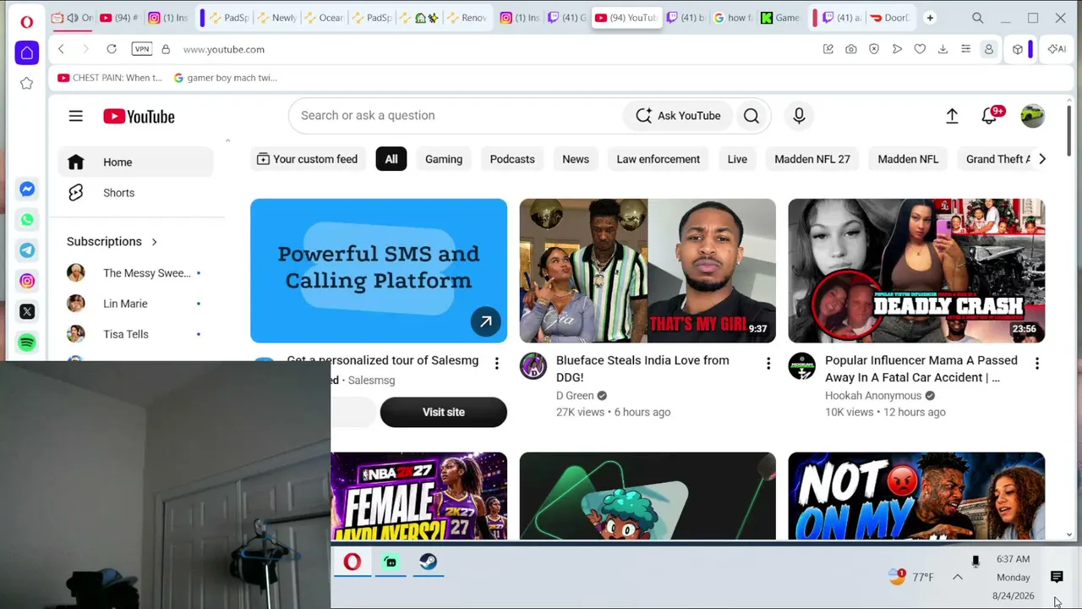Open the Ask YouTube button
The height and width of the screenshot is (609, 1082).
[679, 116]
